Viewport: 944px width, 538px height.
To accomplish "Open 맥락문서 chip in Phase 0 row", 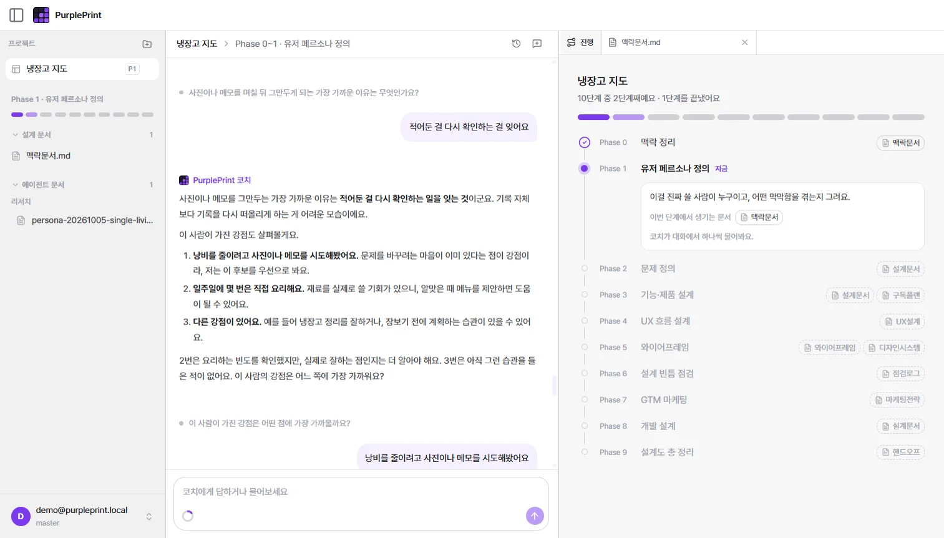I will tap(900, 143).
